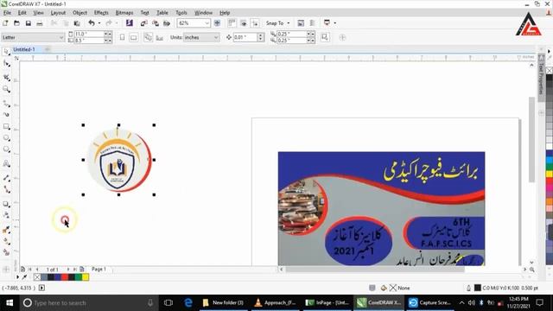Toggle full-screen preview icon
This screenshot has height=311, width=553.
coord(217,23)
